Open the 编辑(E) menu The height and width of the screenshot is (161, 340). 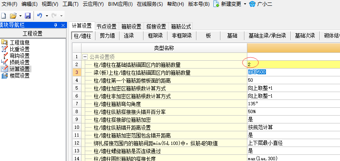[x=29, y=4]
